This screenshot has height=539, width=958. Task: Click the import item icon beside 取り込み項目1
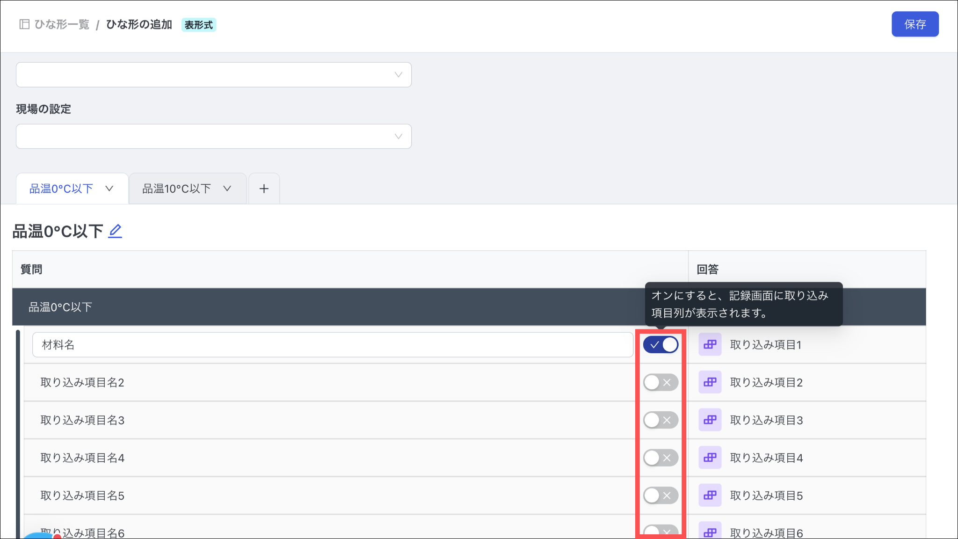(710, 345)
